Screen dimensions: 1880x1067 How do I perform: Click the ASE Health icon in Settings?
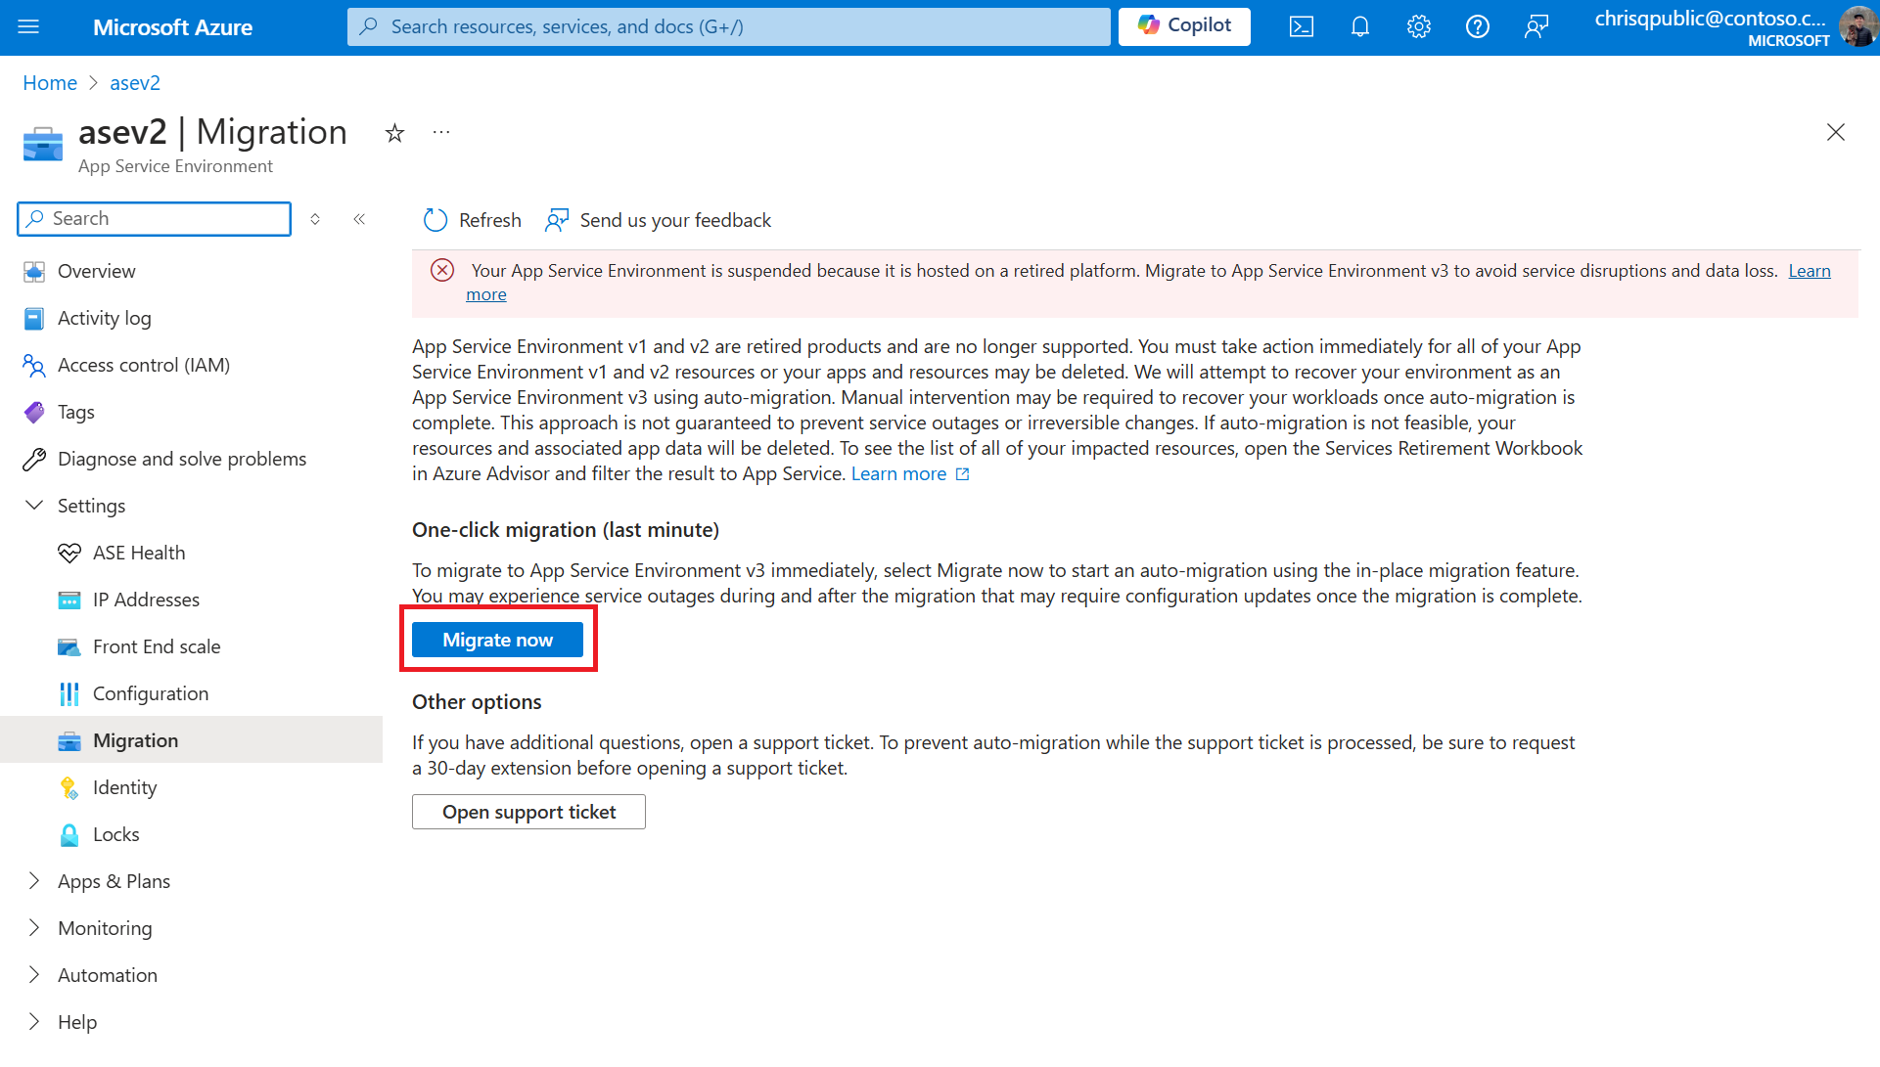point(68,551)
